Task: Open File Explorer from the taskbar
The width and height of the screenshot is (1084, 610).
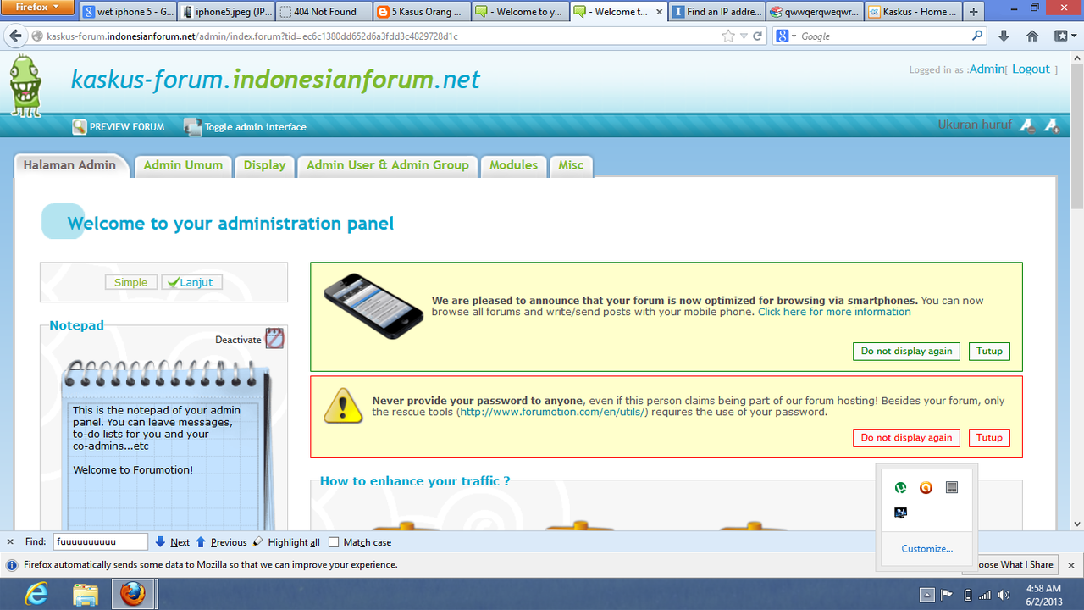Action: pyautogui.click(x=86, y=594)
